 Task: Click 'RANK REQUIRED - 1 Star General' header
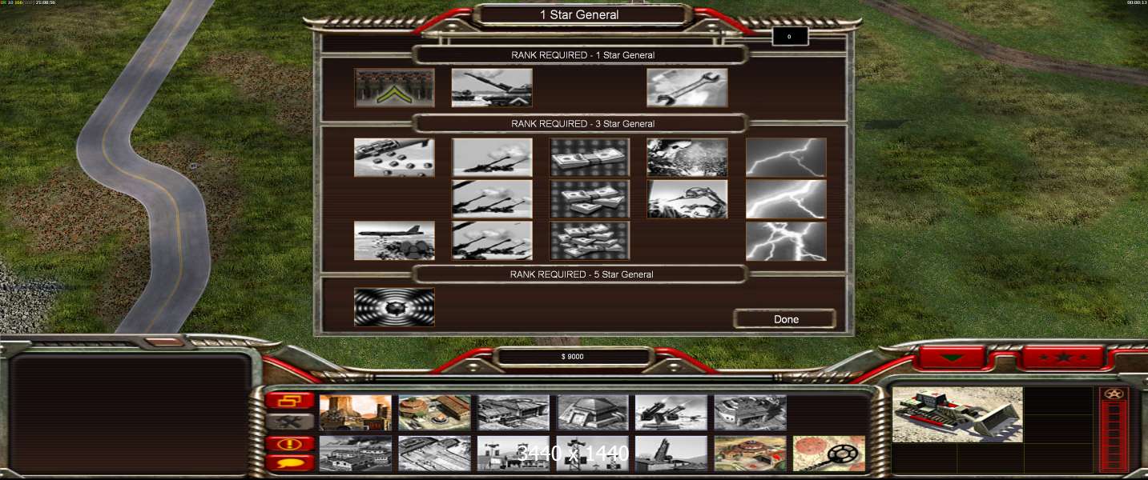(582, 55)
